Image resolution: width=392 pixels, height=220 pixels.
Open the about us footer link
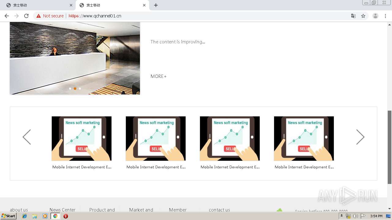coord(19,210)
